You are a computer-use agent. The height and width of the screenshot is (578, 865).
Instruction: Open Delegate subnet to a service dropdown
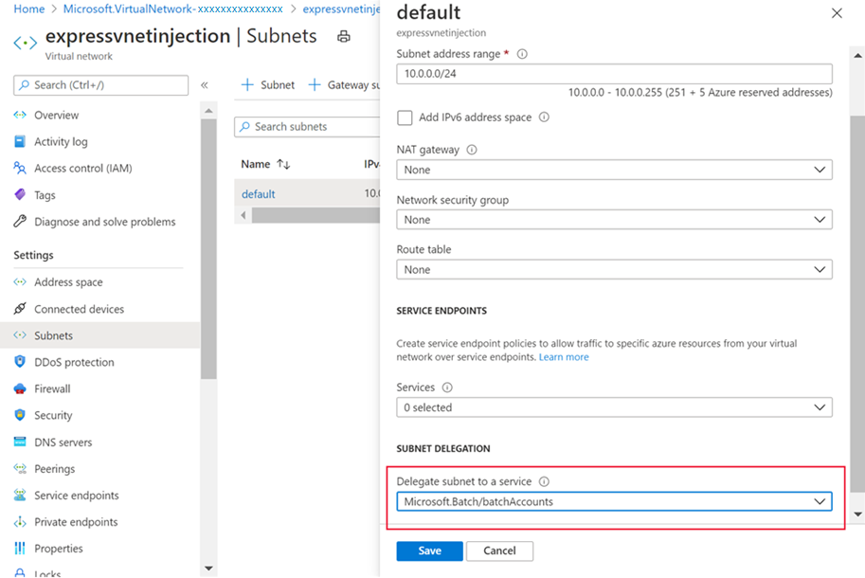coord(614,501)
